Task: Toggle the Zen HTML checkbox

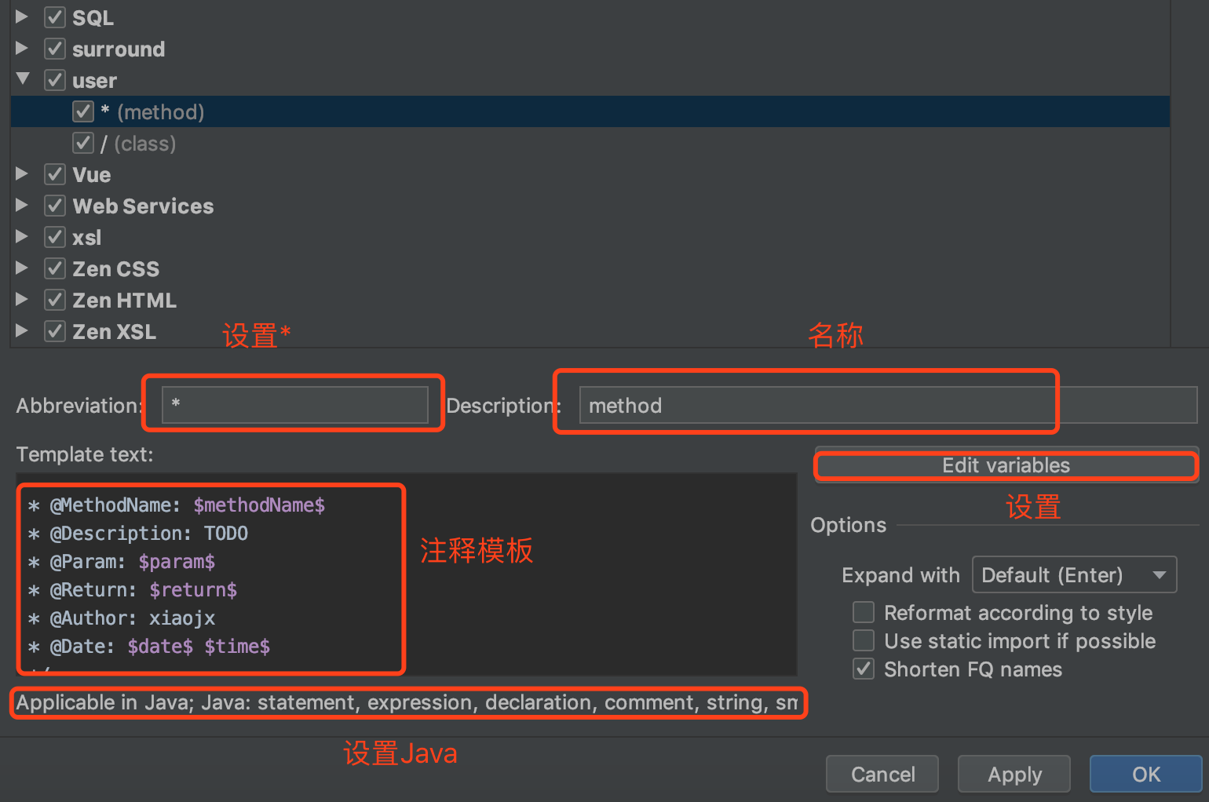Action: 55,300
